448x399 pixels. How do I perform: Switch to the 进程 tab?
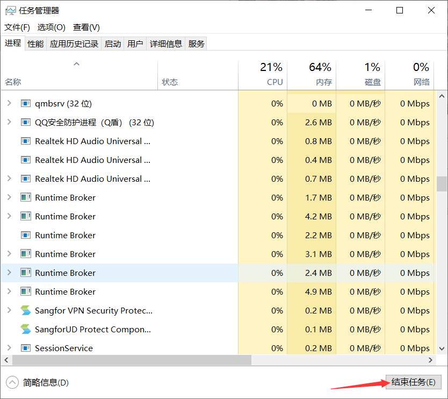(x=13, y=43)
